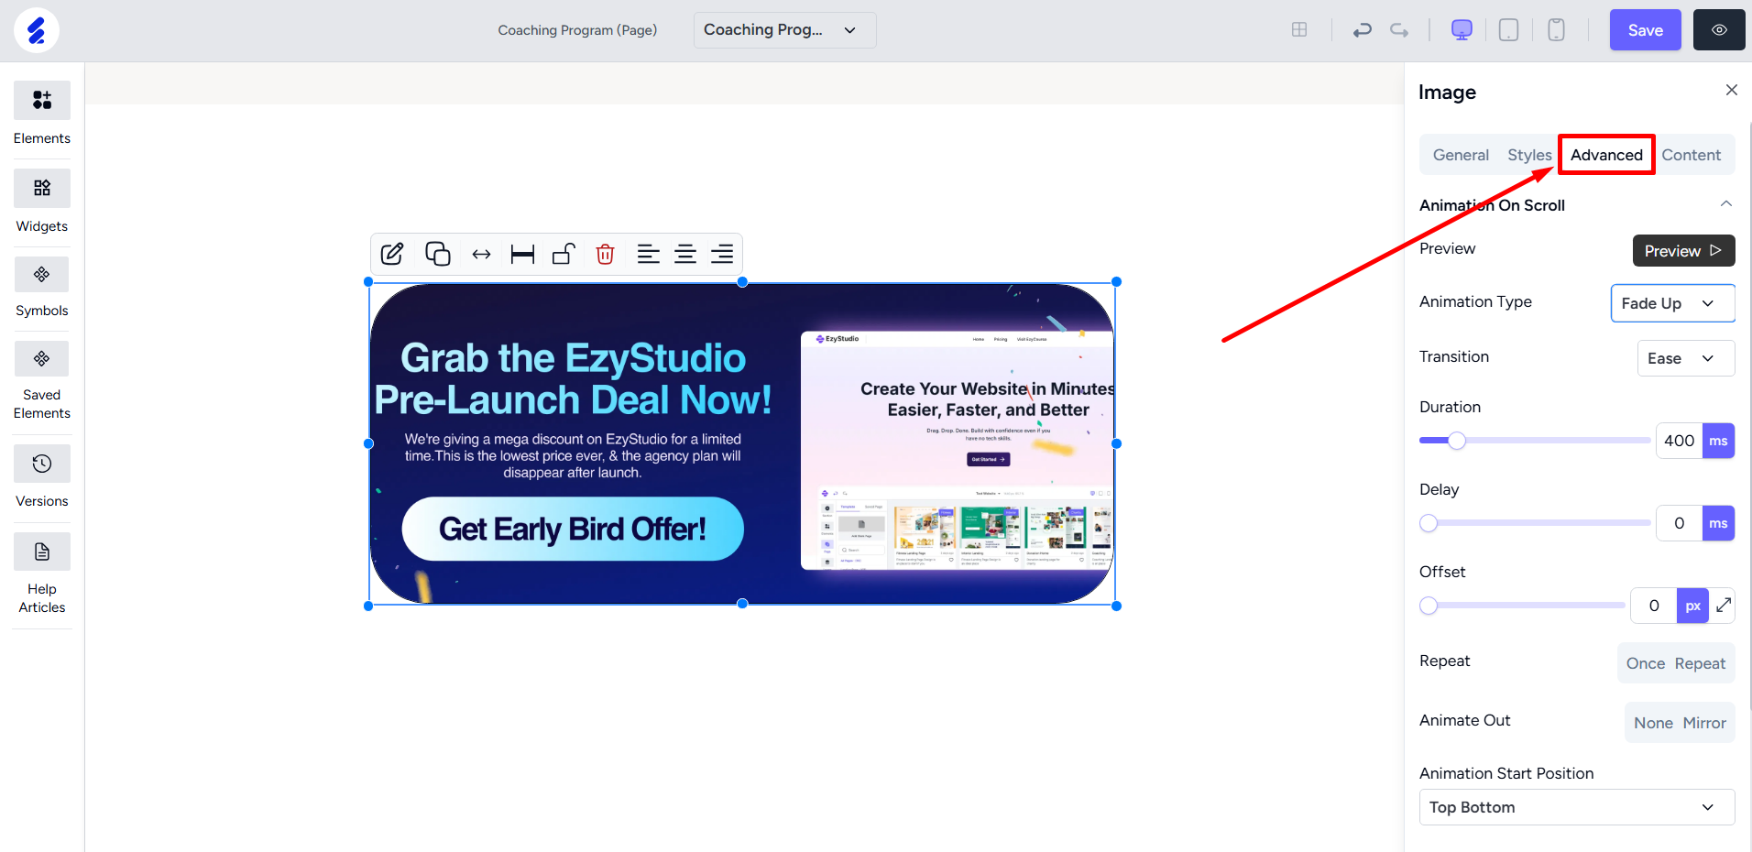Redo the last undone change
This screenshot has height=852, width=1752.
tap(1399, 30)
